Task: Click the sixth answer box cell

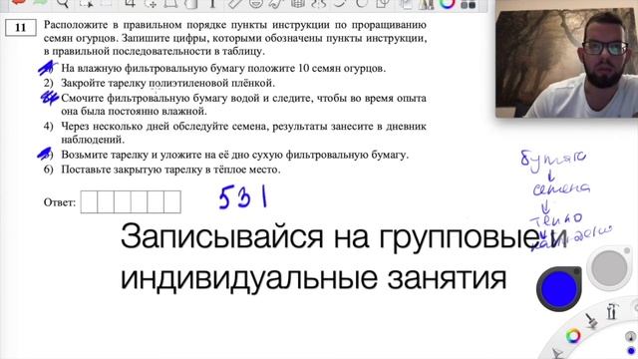Action: click(172, 201)
